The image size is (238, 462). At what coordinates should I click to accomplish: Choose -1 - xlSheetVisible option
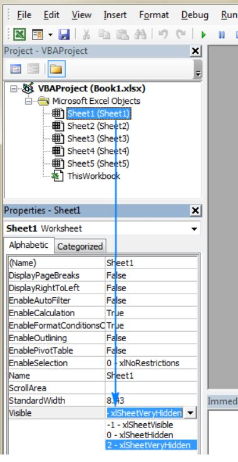click(151, 425)
